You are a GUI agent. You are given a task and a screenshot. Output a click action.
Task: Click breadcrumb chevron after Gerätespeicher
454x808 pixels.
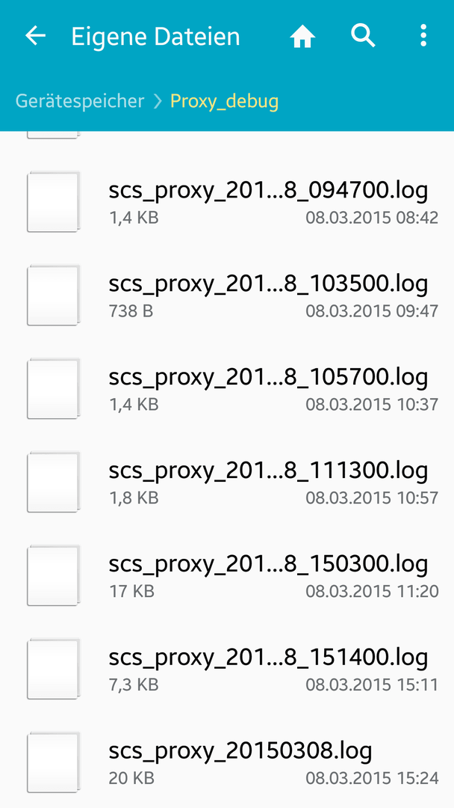click(158, 102)
